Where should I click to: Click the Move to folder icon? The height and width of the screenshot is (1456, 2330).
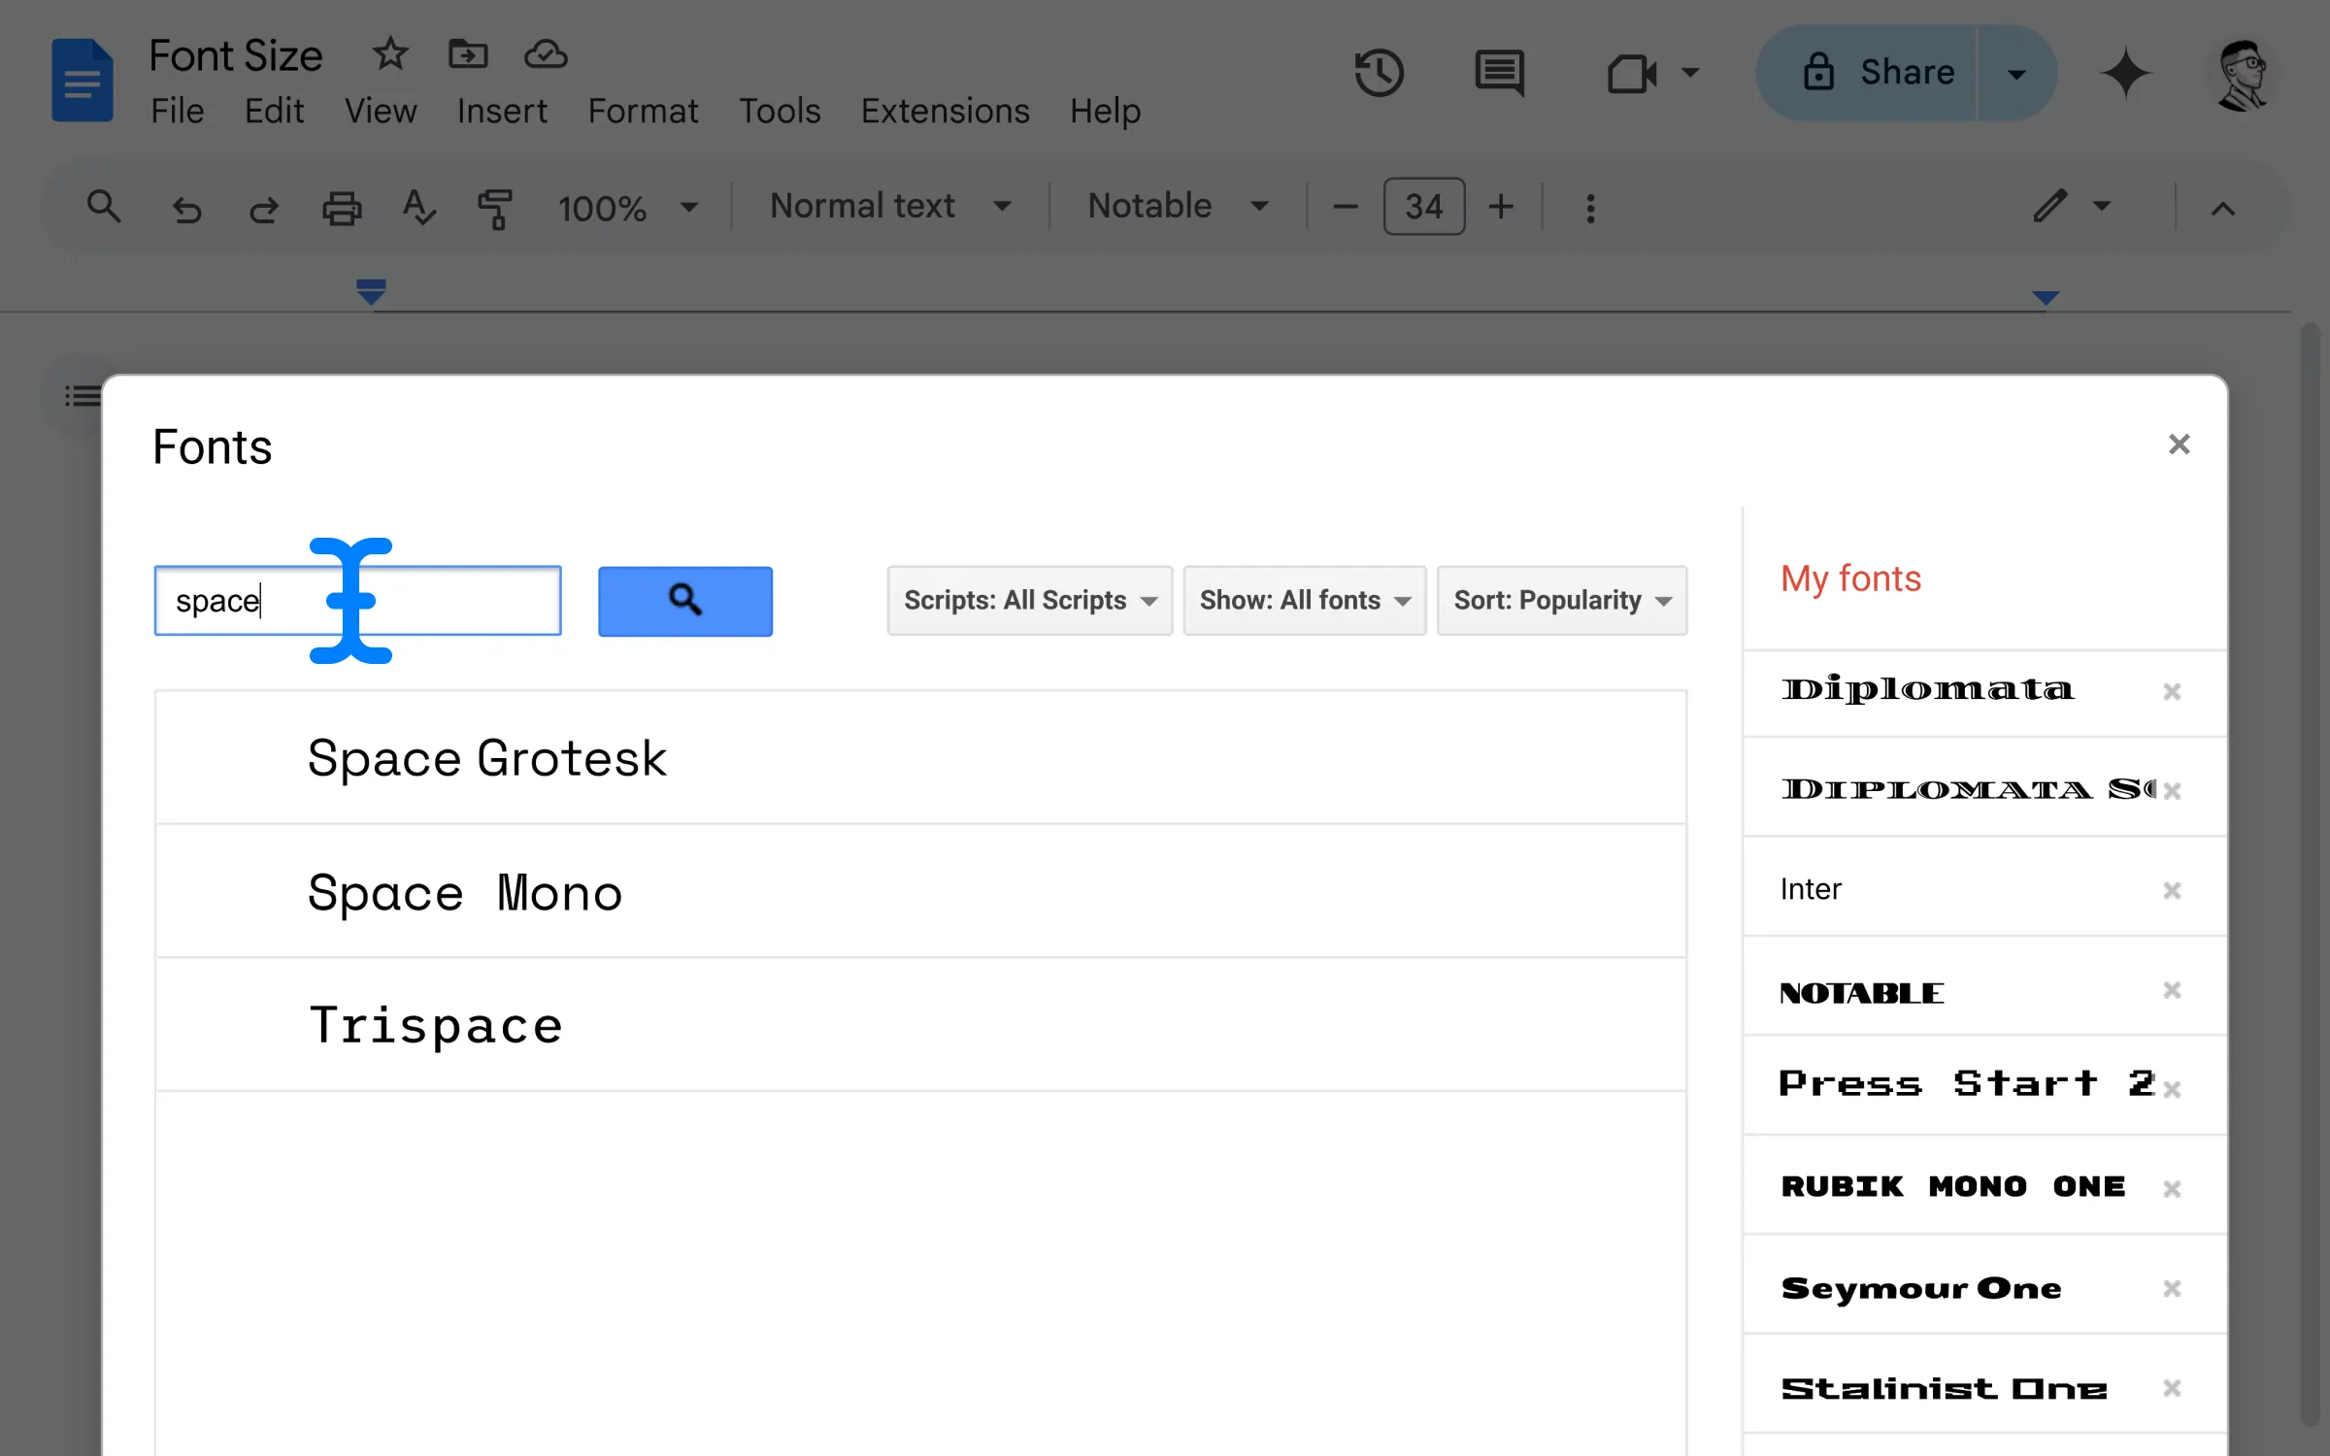[468, 53]
